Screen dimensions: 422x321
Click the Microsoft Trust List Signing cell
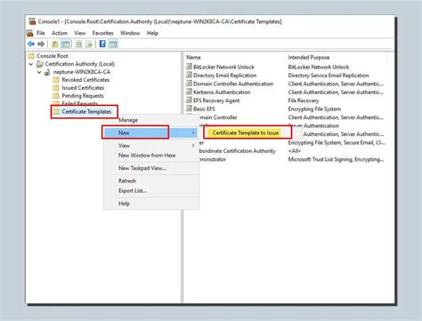point(336,159)
